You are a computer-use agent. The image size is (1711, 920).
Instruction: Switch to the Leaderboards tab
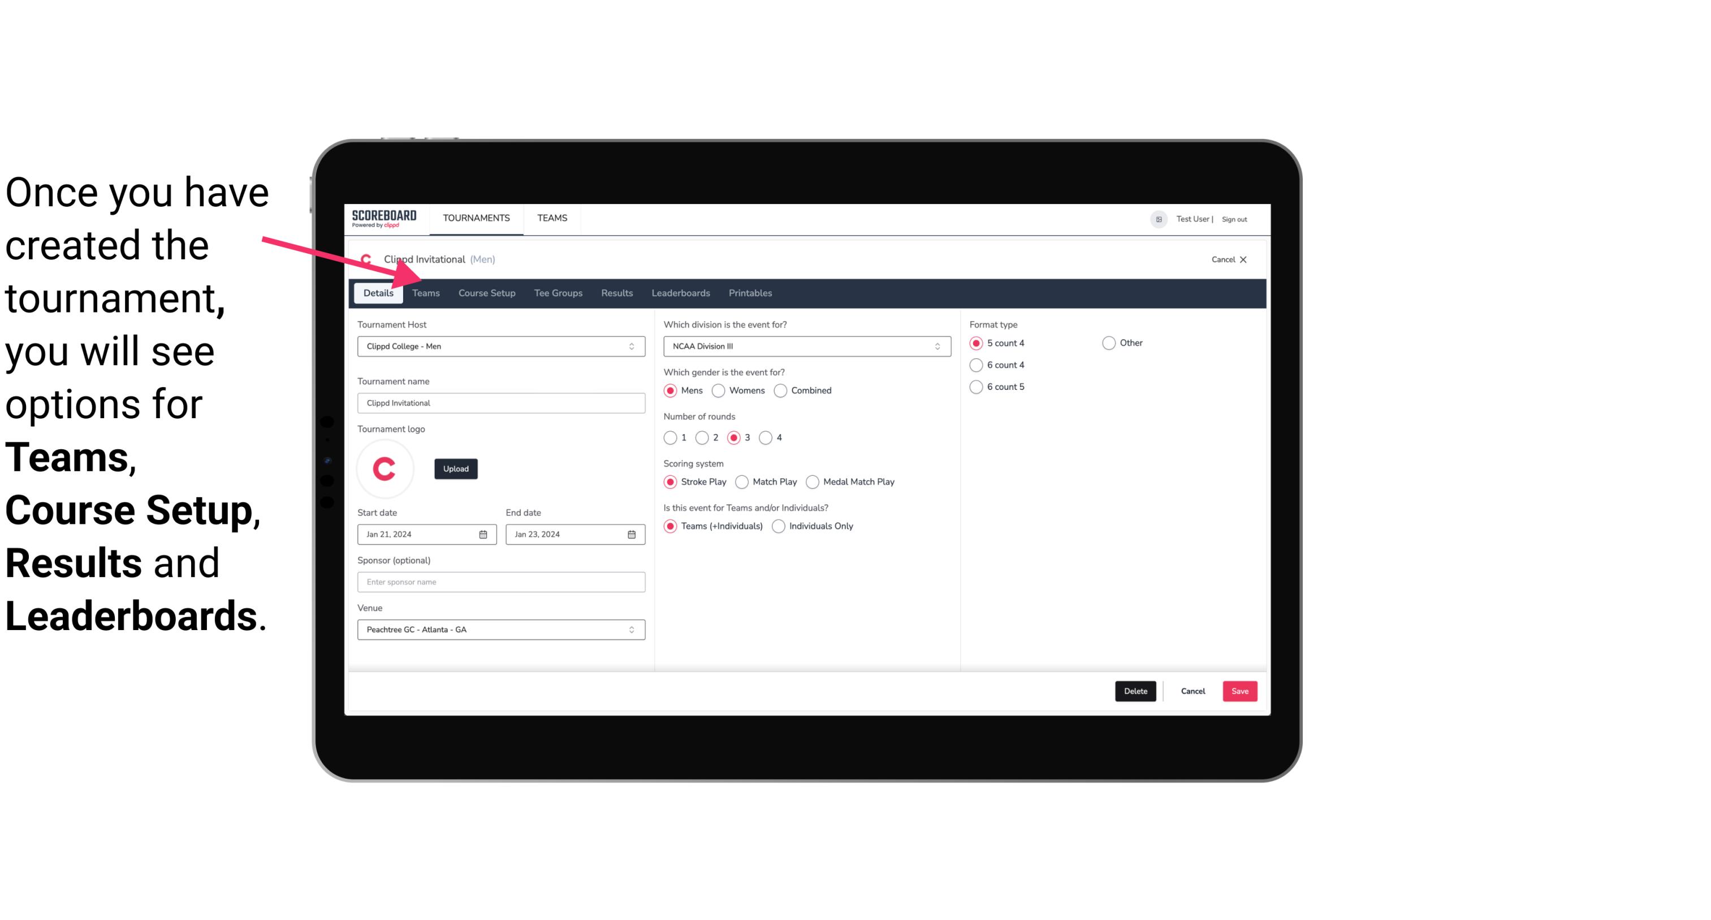click(681, 292)
